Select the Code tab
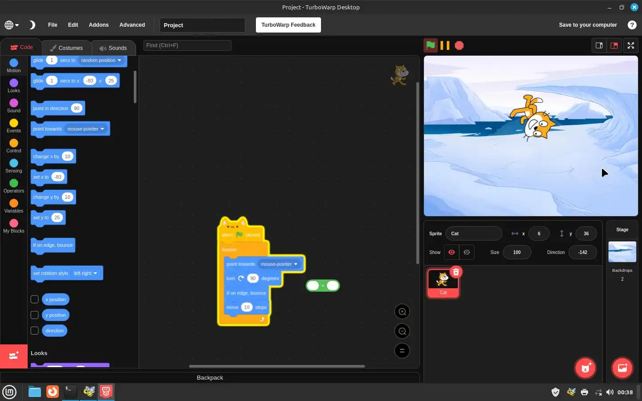 point(21,47)
